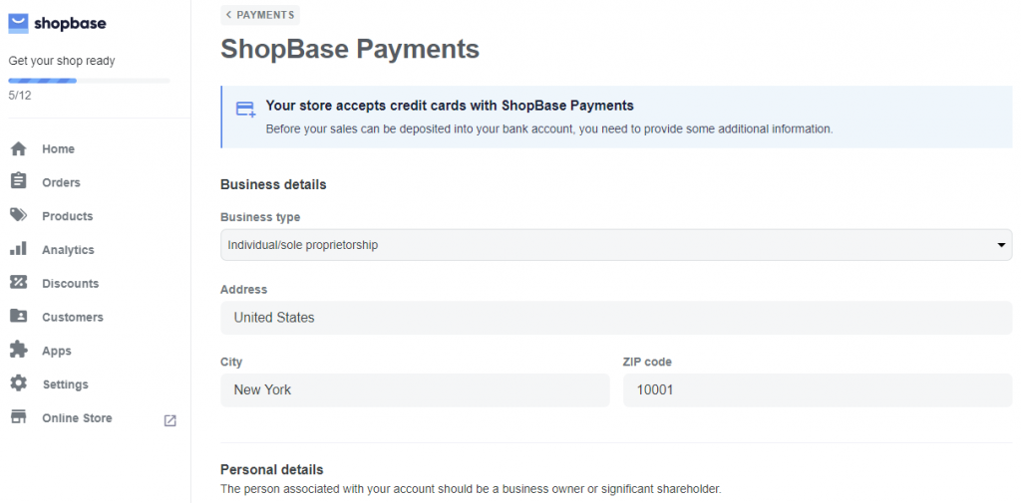Viewport: 1021px width, 503px height.
Task: Click the Online Store storefront icon
Action: (18, 418)
